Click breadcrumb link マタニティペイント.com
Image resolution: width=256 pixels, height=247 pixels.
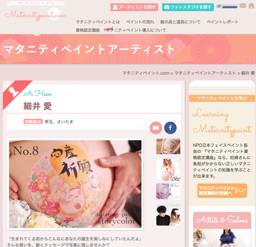coord(146,73)
